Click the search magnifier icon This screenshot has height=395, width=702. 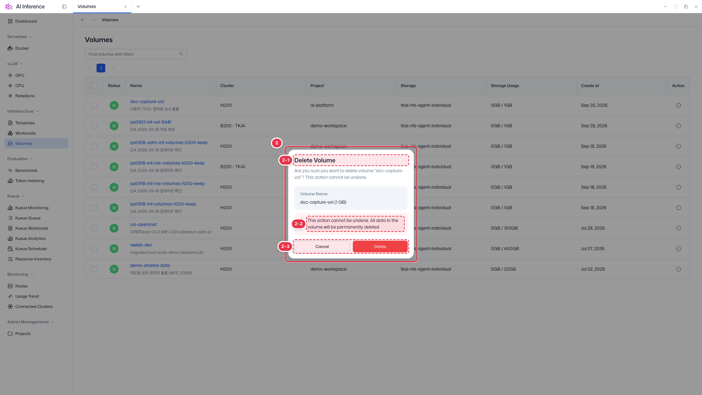pyautogui.click(x=181, y=54)
